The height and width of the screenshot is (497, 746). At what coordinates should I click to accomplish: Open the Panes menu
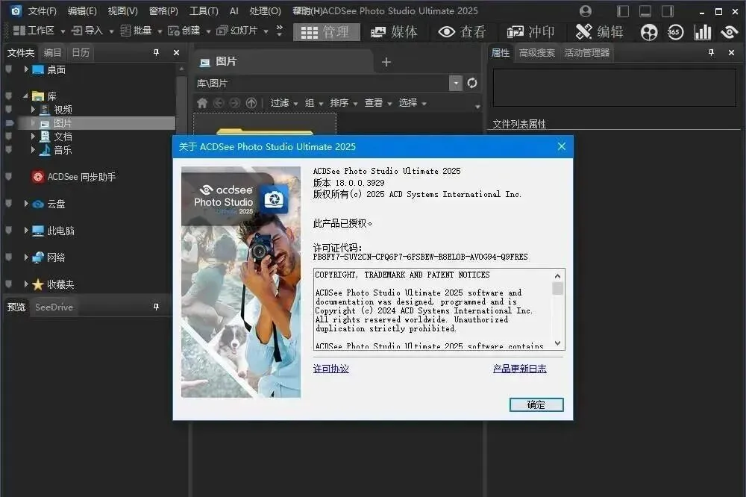click(163, 11)
